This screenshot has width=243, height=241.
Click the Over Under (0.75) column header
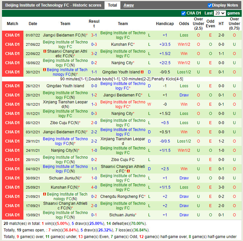click(234, 24)
